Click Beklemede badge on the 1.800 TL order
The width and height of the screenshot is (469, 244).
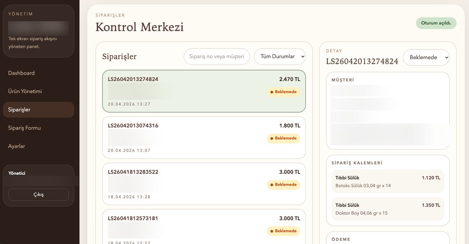pos(284,138)
